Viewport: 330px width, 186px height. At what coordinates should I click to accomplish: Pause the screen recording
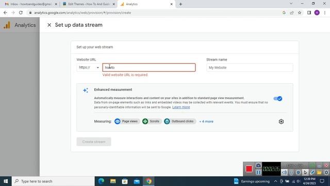258,172
